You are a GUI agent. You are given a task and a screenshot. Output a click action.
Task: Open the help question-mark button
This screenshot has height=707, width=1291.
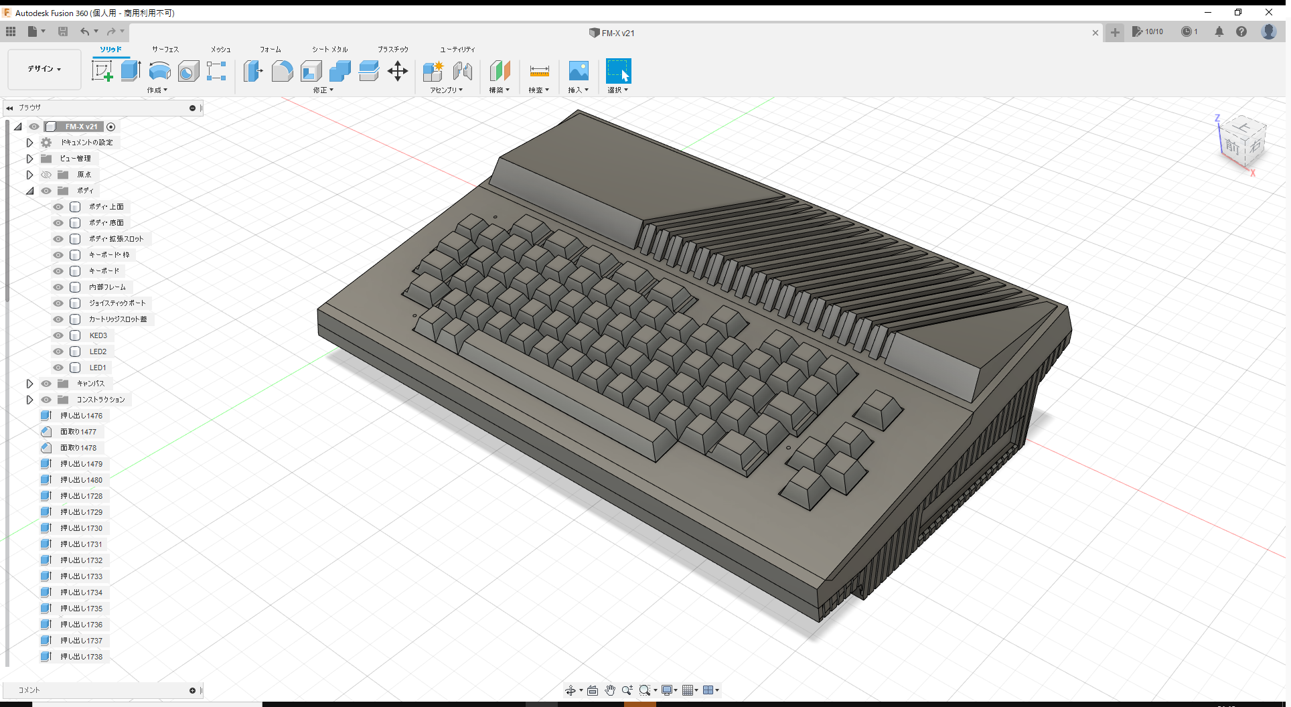pos(1242,31)
